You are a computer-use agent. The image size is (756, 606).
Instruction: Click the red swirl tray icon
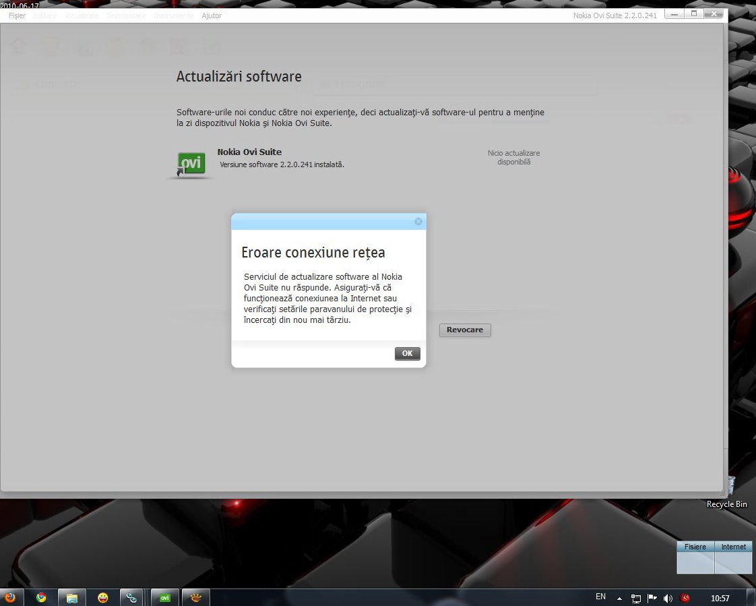click(685, 599)
